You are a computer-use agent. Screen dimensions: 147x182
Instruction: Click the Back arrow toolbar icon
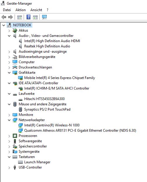4,17
